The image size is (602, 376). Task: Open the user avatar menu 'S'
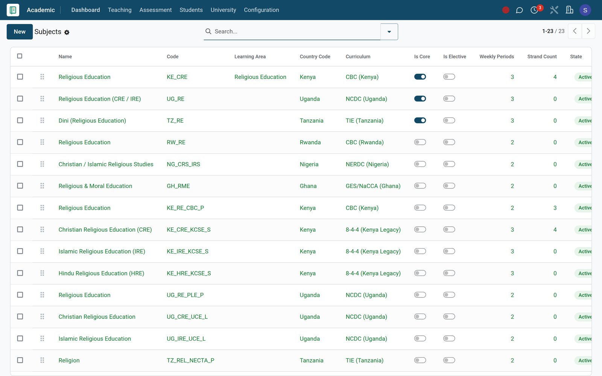coord(585,10)
